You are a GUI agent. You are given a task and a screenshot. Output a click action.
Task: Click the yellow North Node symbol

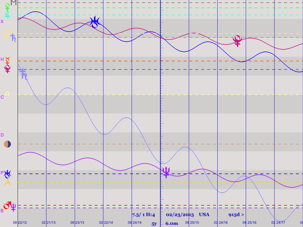[x=7, y=94]
